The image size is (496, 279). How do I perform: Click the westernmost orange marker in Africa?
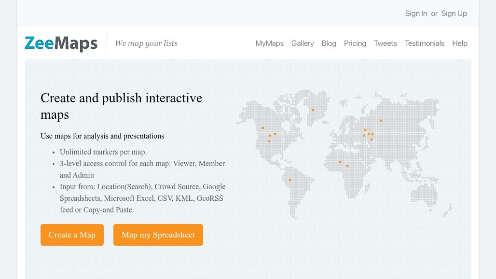click(x=340, y=162)
